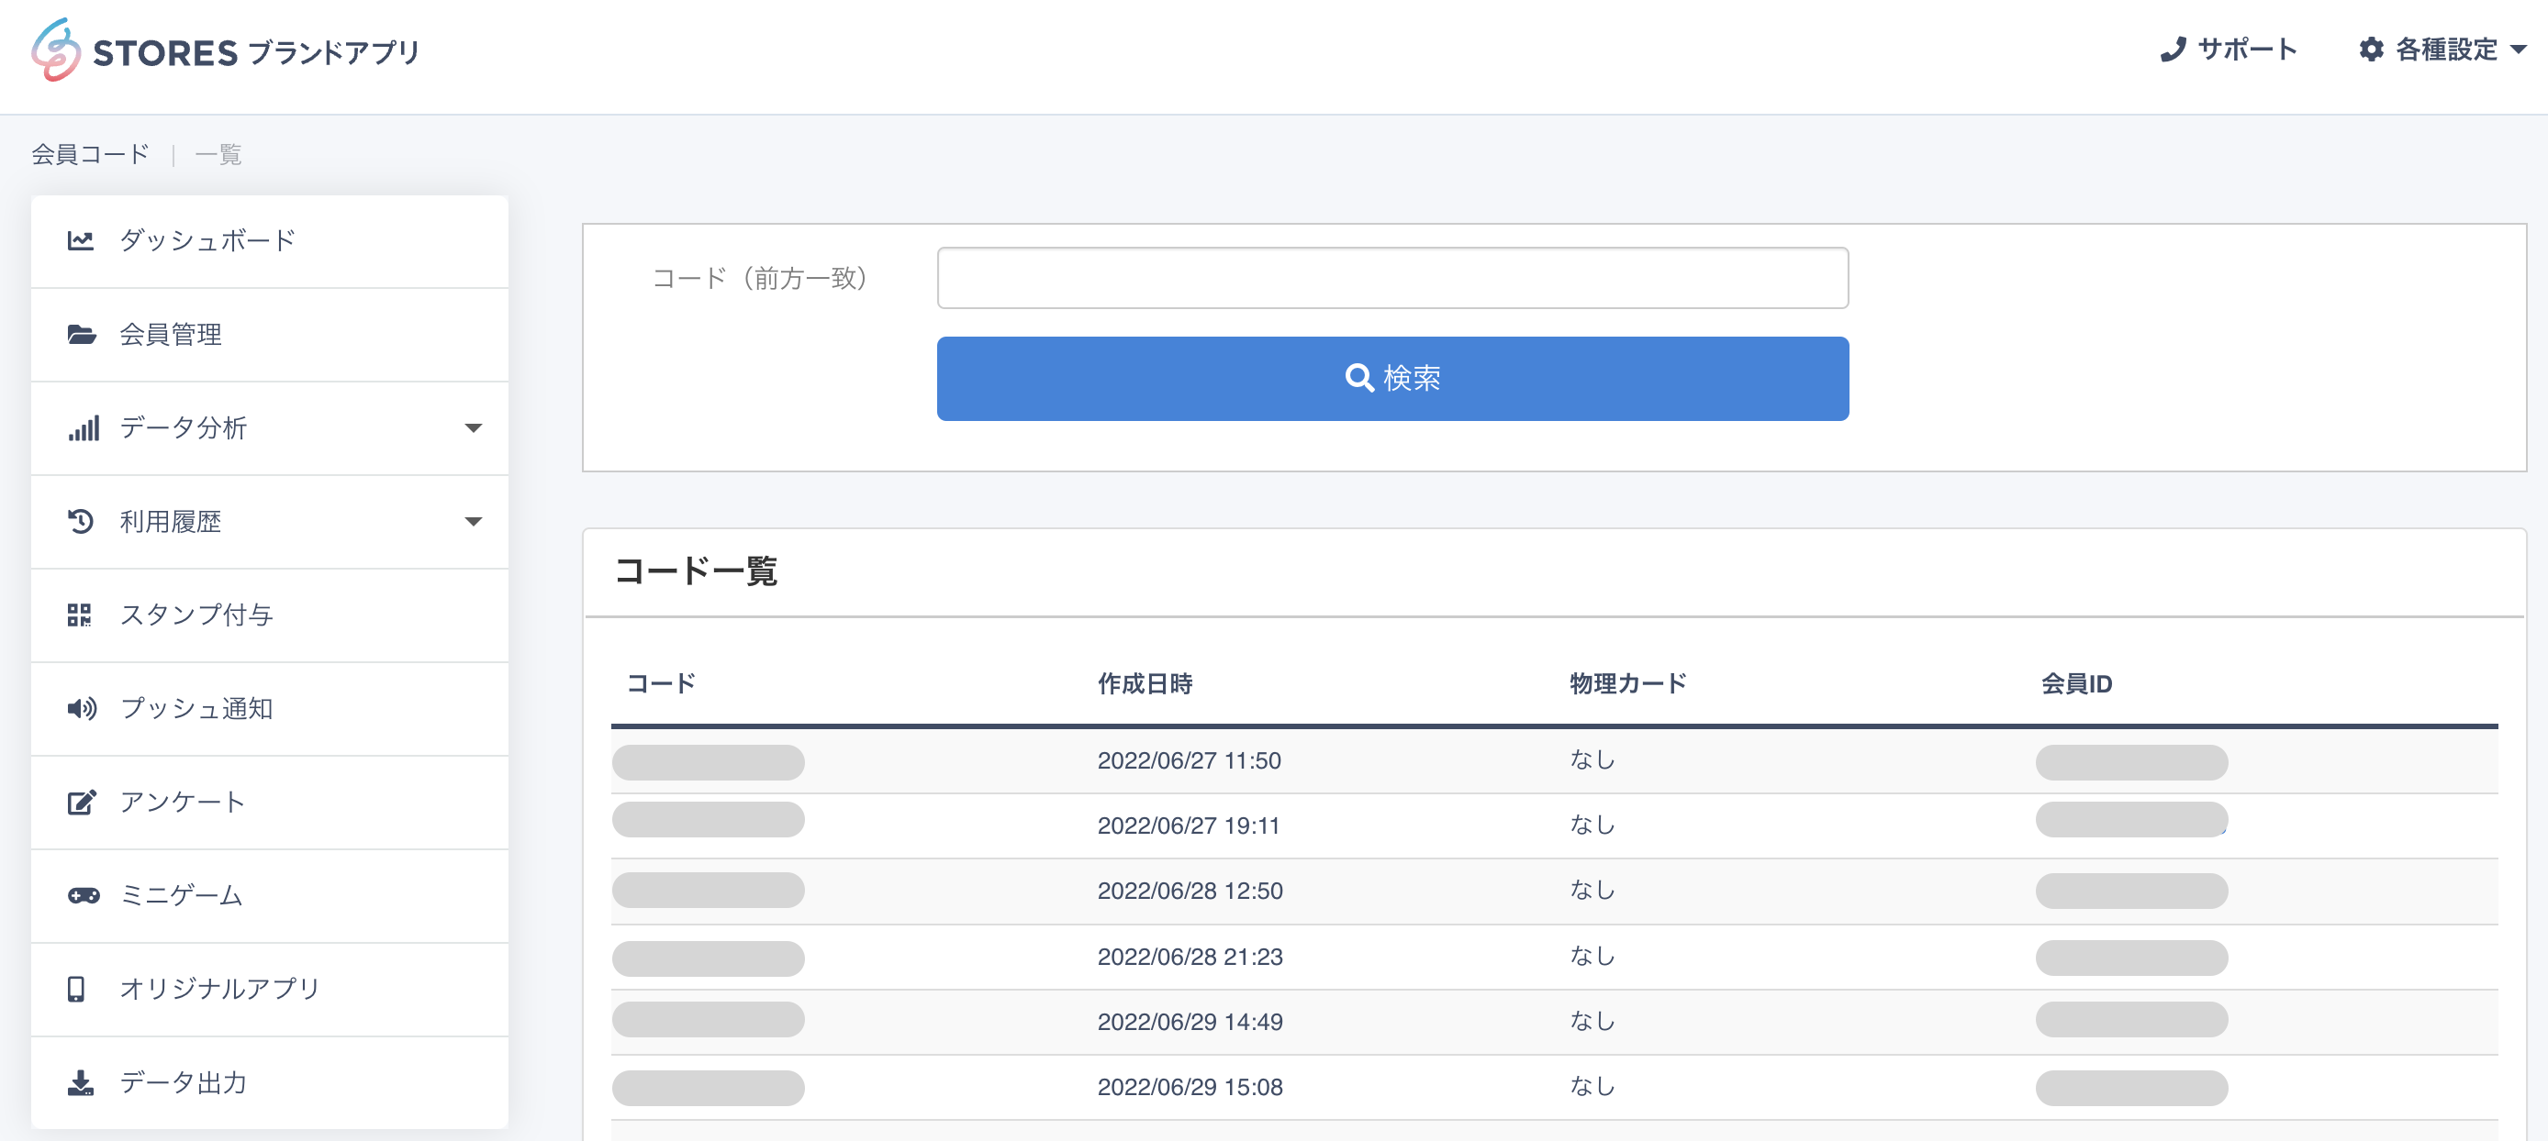Click the アンケート edit pencil icon

click(x=81, y=802)
